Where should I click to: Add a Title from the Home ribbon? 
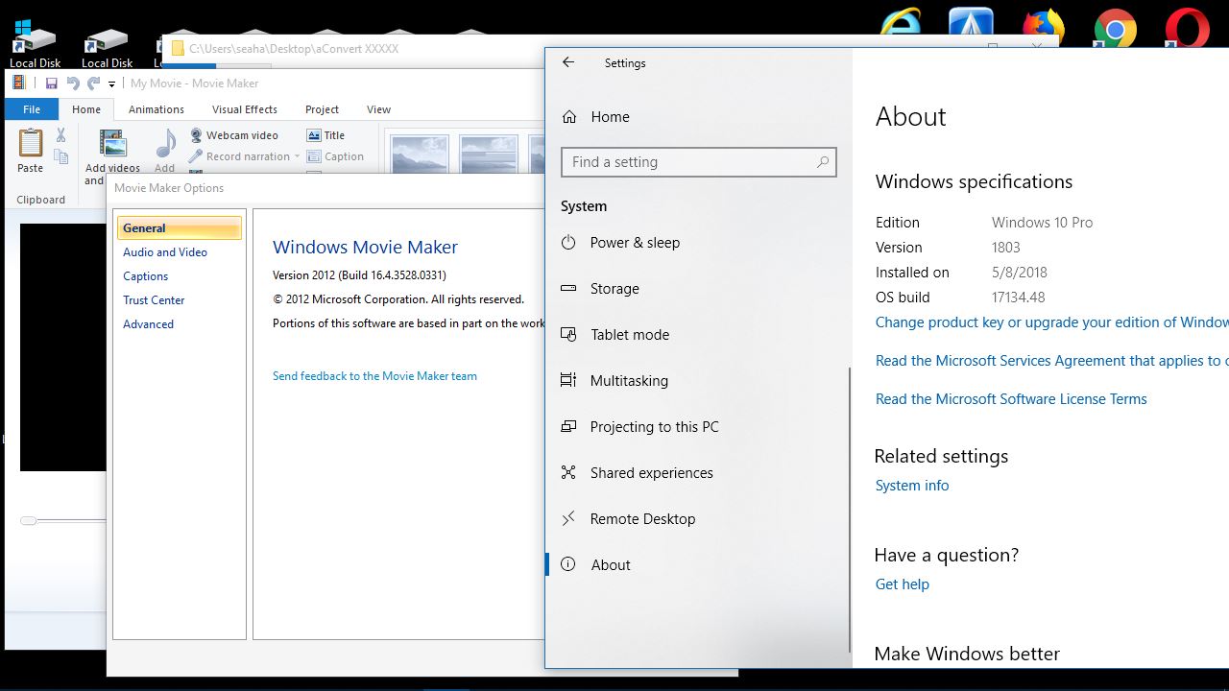pos(325,135)
